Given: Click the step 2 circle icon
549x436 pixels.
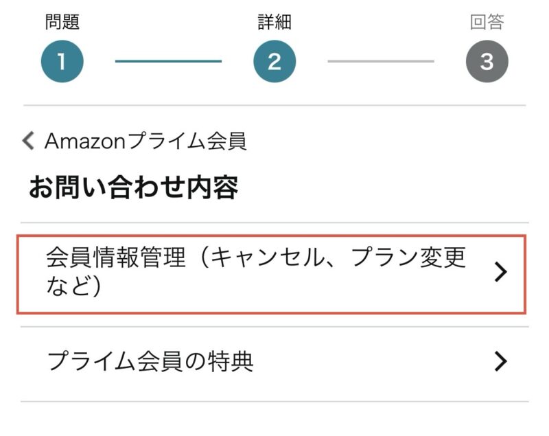Looking at the screenshot, I should [274, 62].
